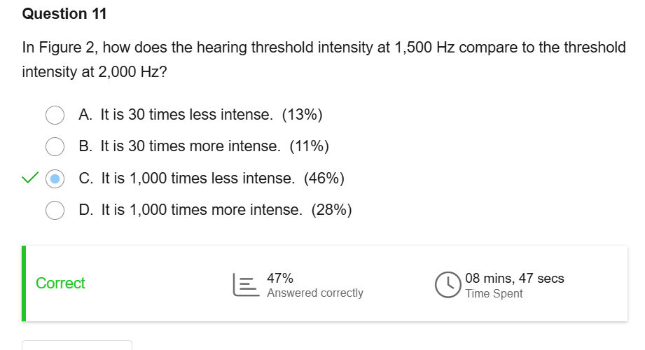Screen dimensions: 645x350
Task: Click the Figure 2 question paragraph
Action: [x=324, y=59]
